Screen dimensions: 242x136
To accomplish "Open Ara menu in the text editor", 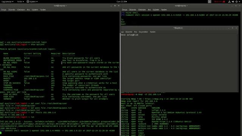I will 135,32.
